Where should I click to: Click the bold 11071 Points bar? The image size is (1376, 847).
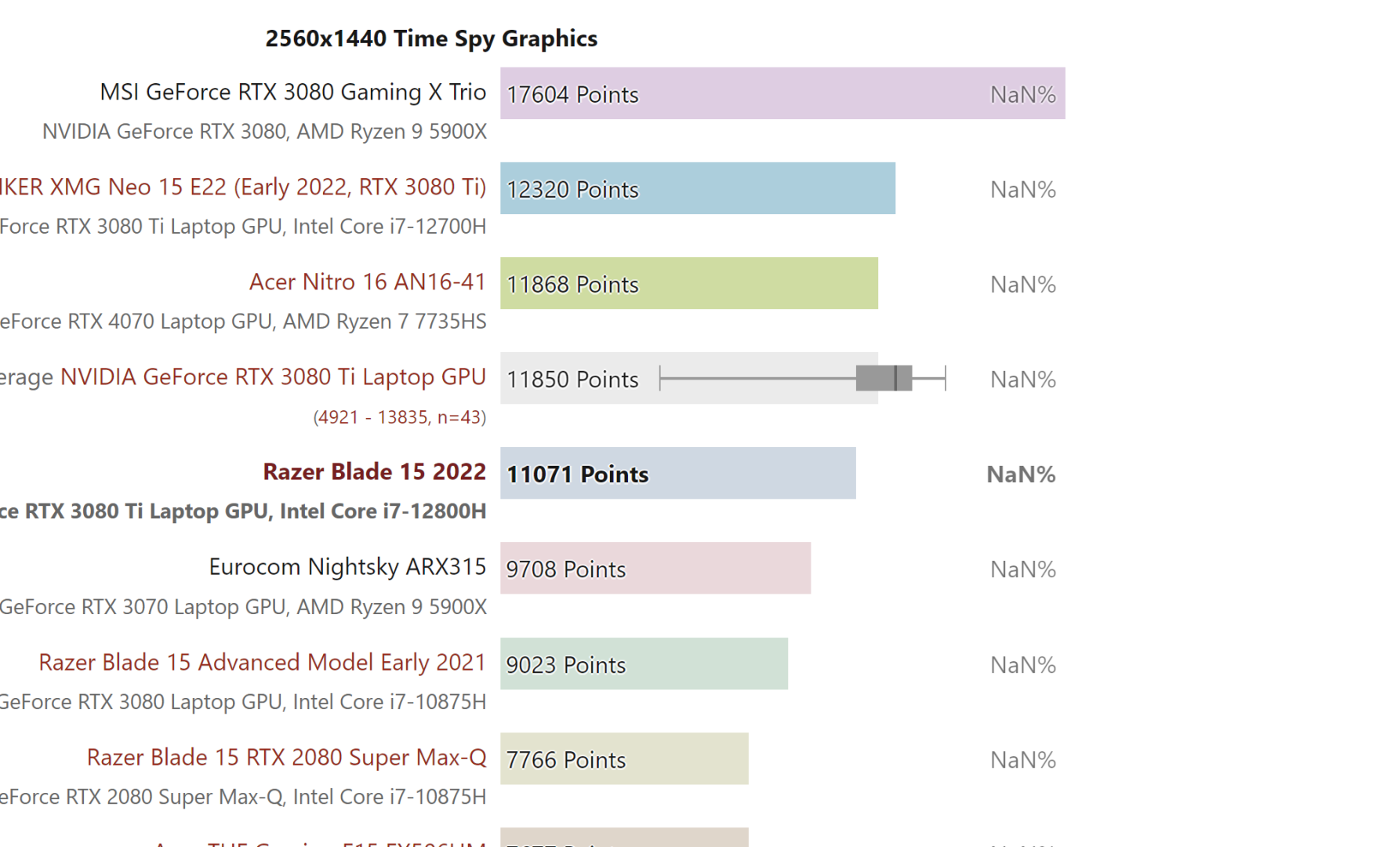coord(677,474)
